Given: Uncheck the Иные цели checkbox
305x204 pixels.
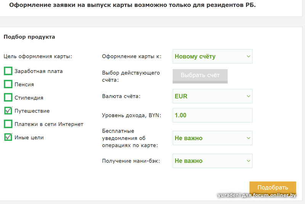Looking at the screenshot, I should [8, 137].
